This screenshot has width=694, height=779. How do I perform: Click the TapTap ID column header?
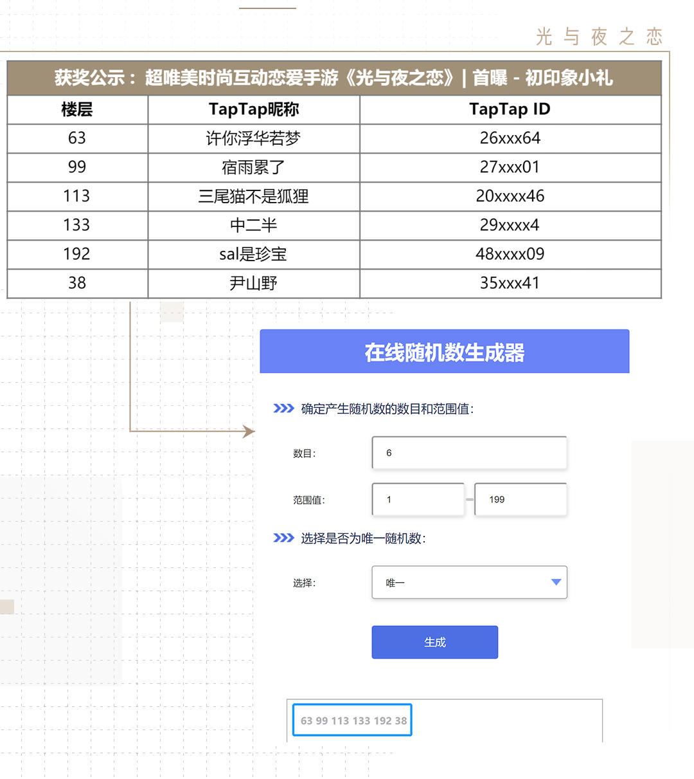pos(510,109)
